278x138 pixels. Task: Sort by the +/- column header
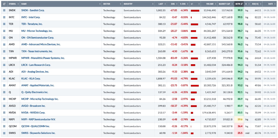[x=195, y=4]
